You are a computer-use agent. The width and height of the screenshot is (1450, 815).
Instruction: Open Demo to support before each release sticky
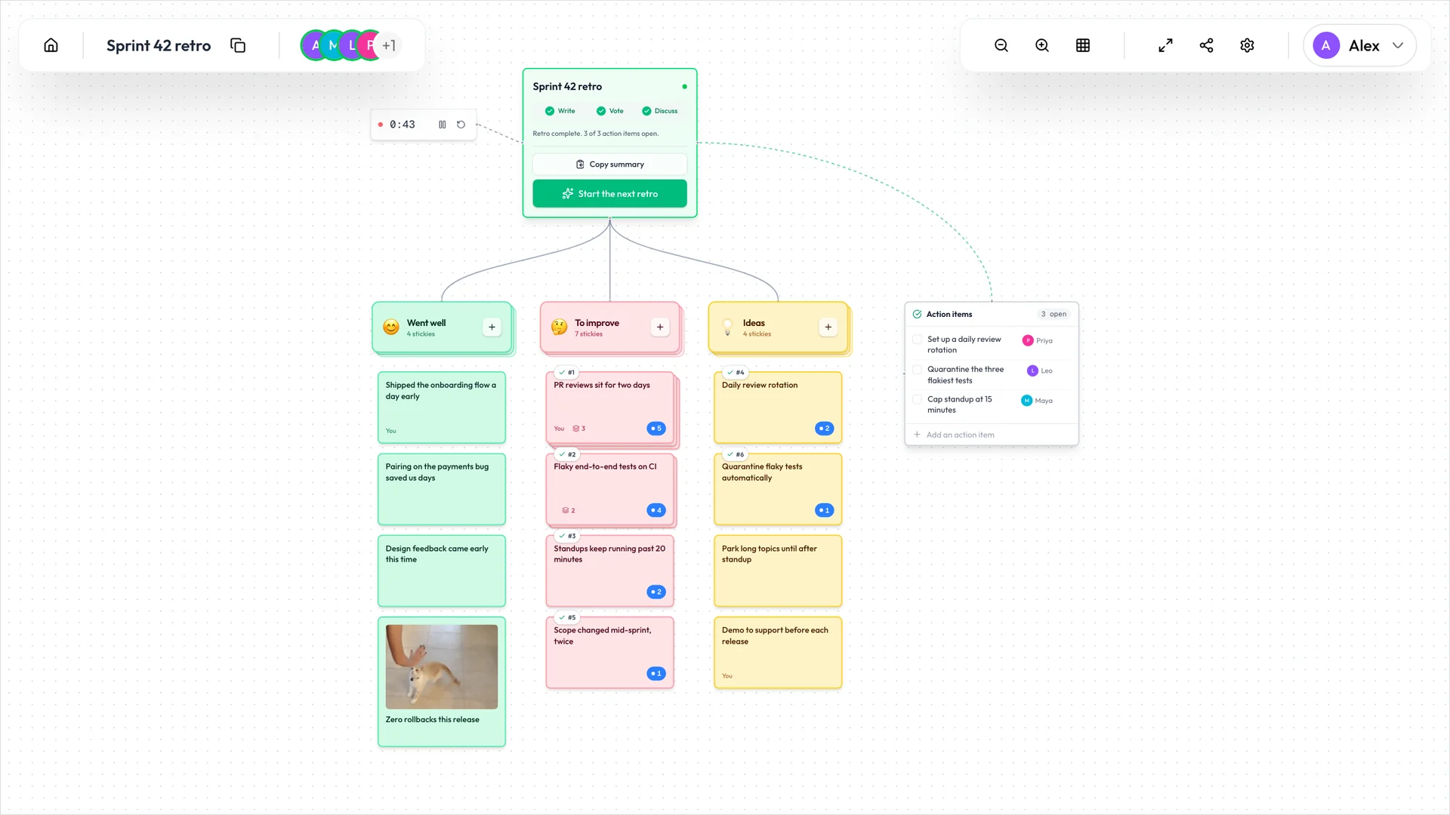tap(778, 653)
